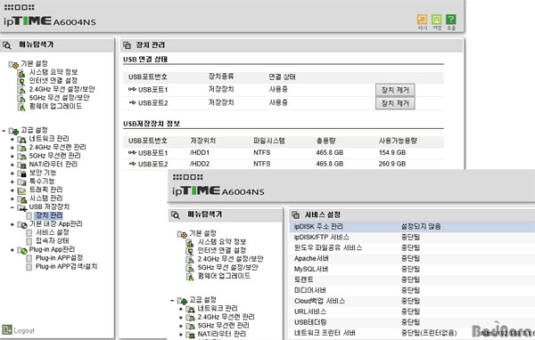Viewport: 535px width, 340px height.
Task: Click the 시스템 요약 정보 icon in back window
Action: (21, 73)
